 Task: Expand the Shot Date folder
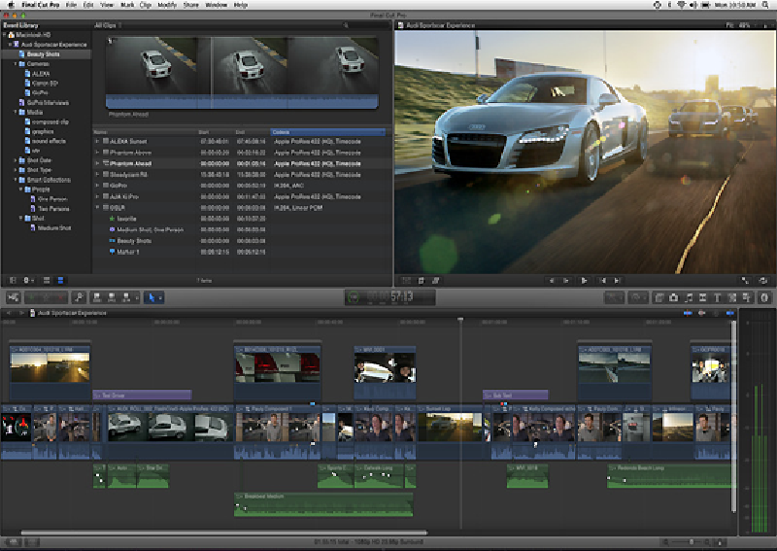[x=17, y=160]
